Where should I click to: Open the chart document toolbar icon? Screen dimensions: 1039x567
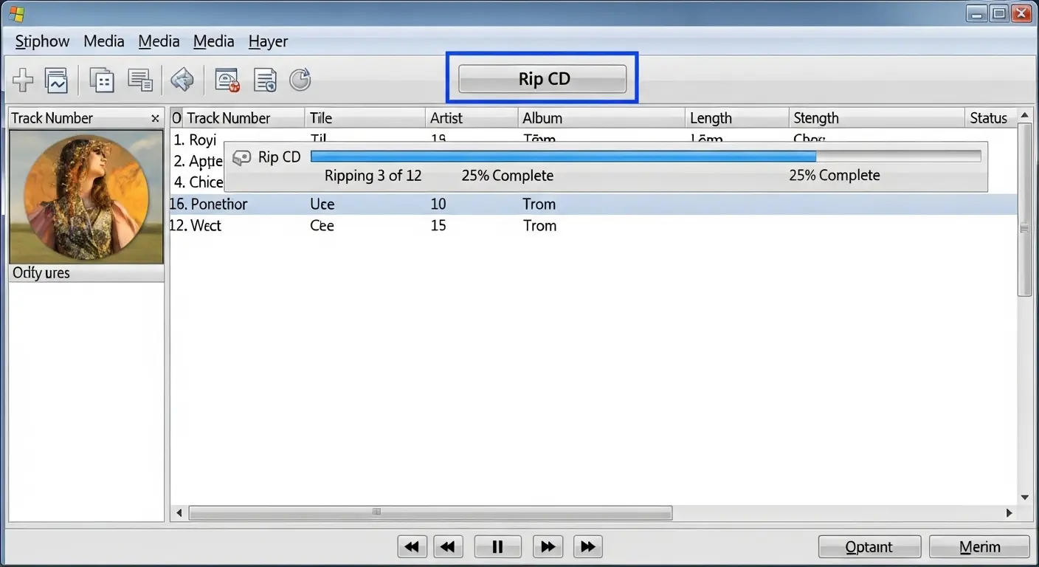pyautogui.click(x=56, y=80)
